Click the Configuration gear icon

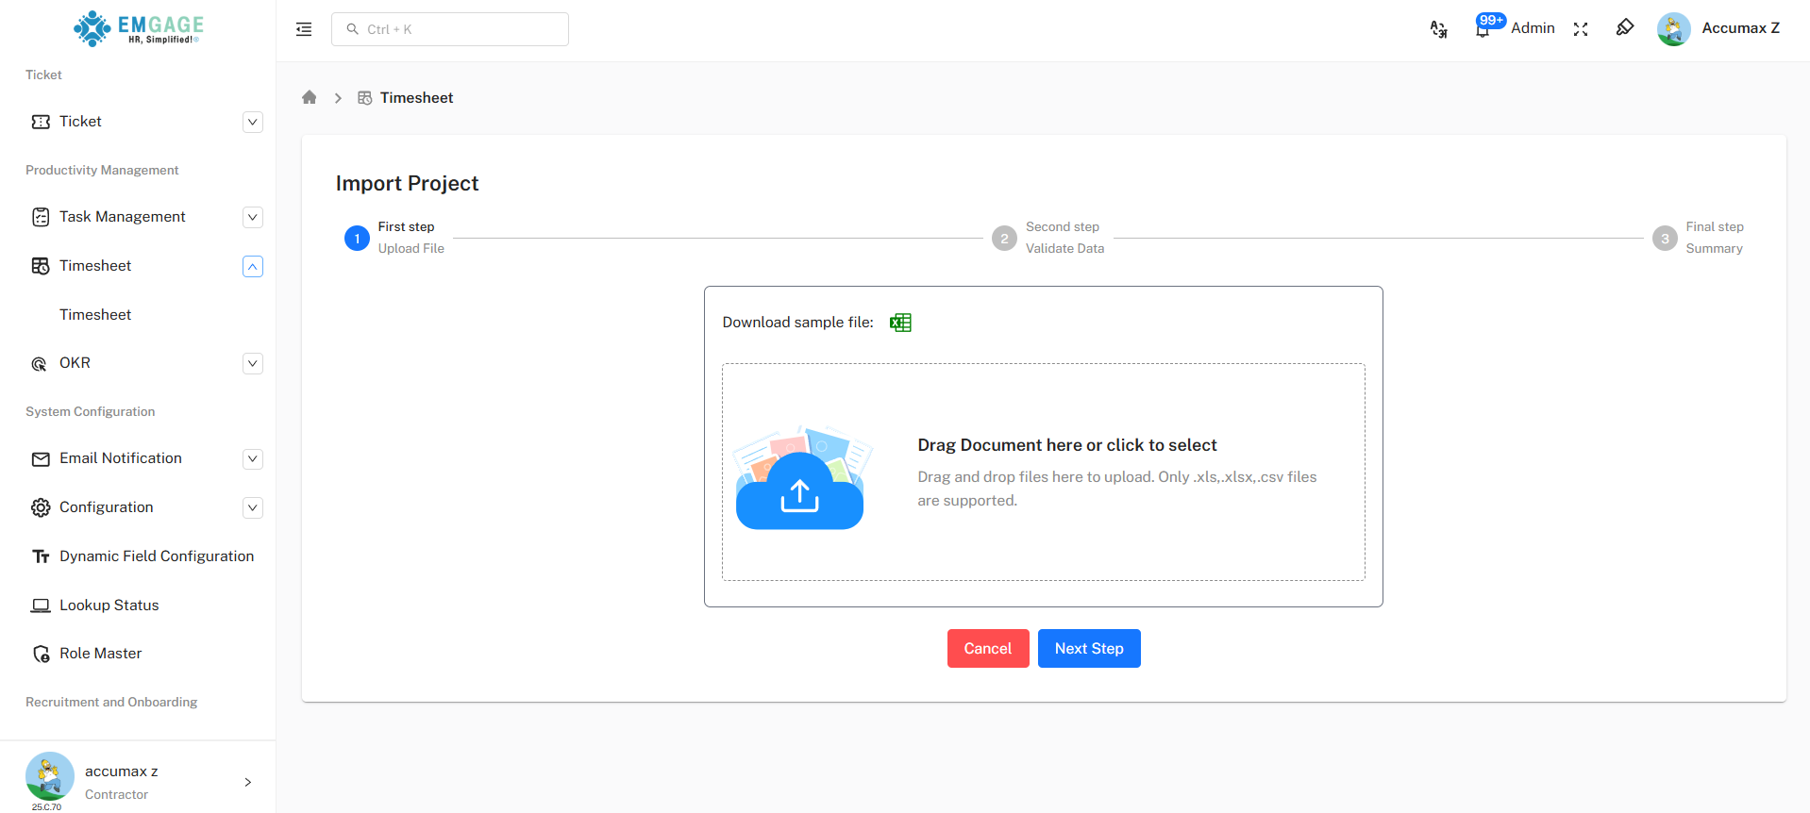[x=41, y=507]
